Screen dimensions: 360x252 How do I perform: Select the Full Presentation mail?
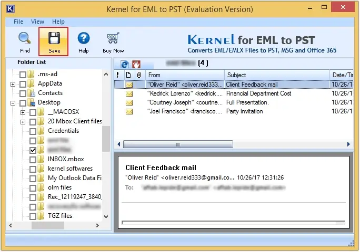click(x=234, y=102)
